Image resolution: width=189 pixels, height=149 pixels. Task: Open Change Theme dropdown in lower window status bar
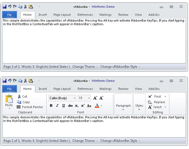point(85,141)
